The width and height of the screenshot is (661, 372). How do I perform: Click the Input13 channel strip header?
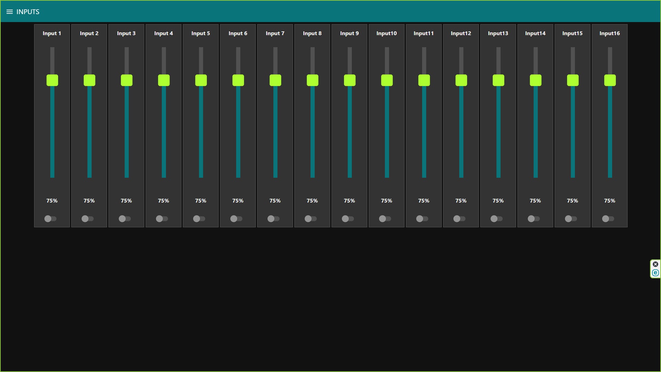click(498, 33)
